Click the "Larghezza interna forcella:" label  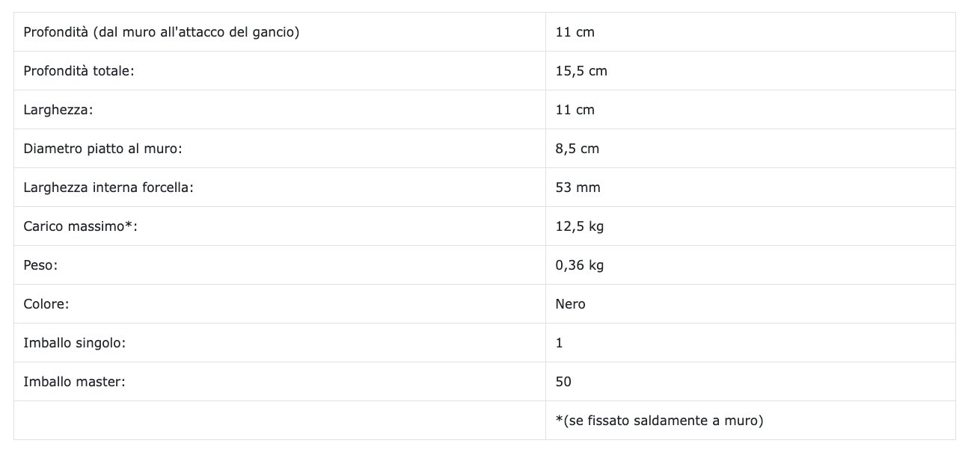108,188
